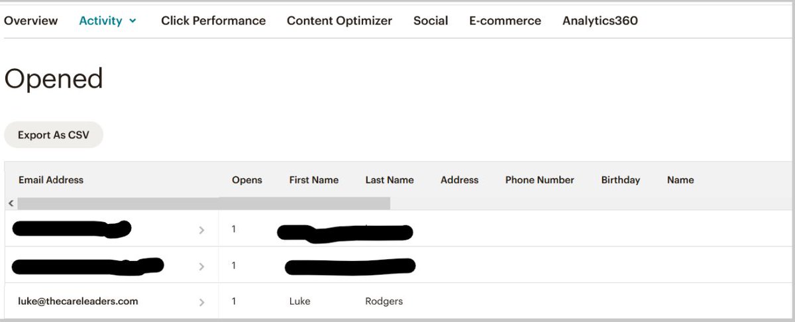This screenshot has height=322, width=795.
Task: Open the E-commerce tab
Action: coord(505,21)
